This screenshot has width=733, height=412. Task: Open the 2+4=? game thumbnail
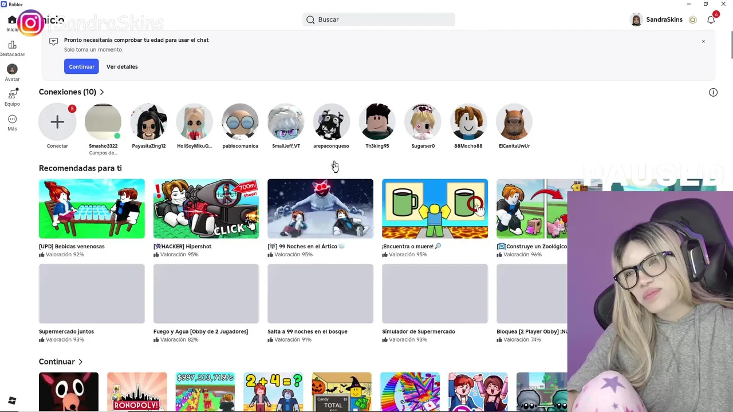(x=273, y=391)
